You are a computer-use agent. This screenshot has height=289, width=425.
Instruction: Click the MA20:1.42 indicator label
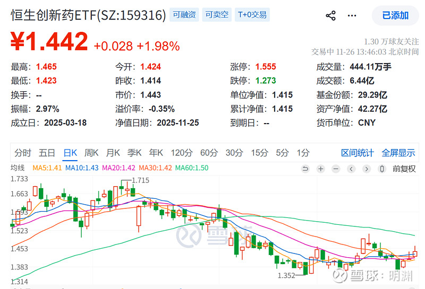[118, 168]
